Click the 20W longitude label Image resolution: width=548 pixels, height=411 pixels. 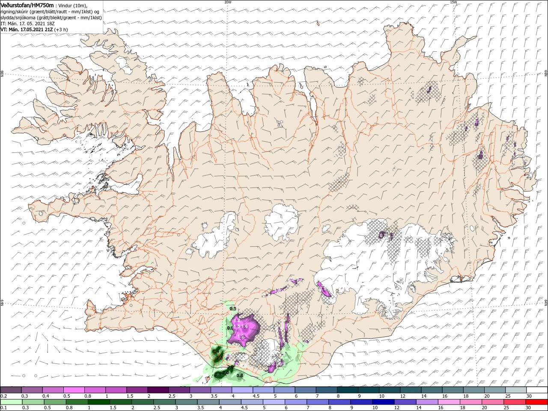[x=228, y=2]
